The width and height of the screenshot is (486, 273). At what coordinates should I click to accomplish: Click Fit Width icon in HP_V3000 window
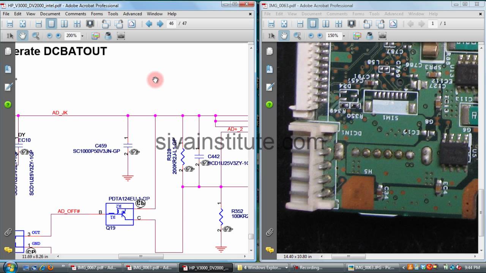10,24
